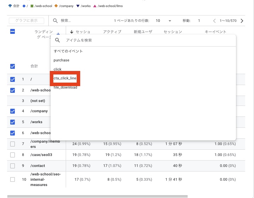Click the グラフに表示 button
Viewport: 254px width, 198px height.
26,20
